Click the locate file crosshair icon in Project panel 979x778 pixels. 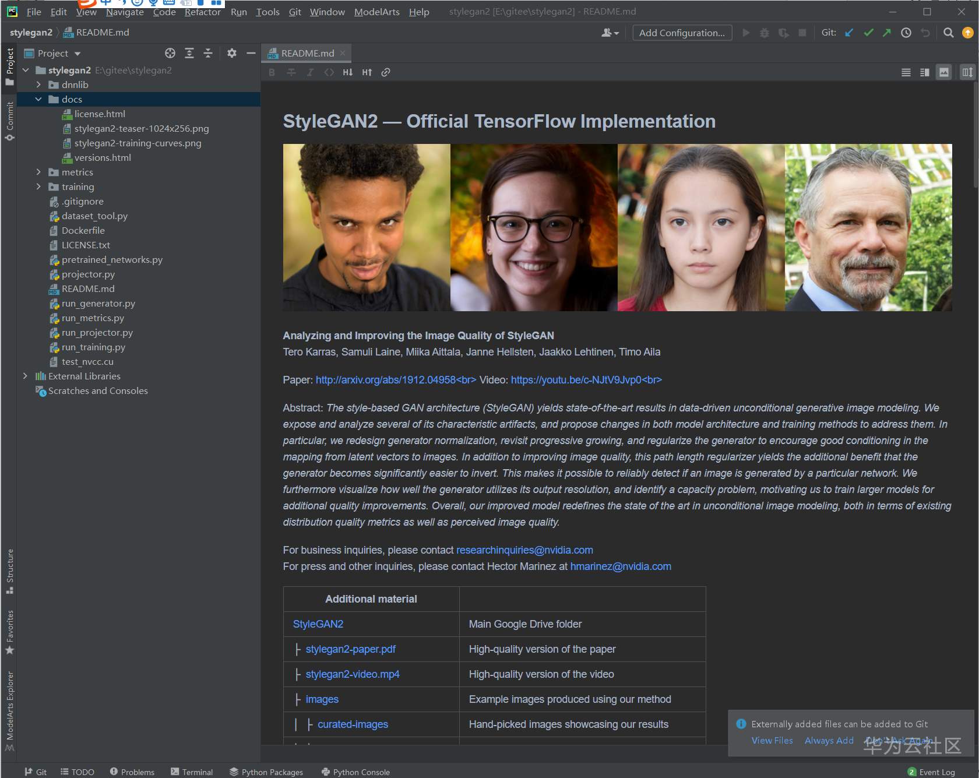coord(170,53)
